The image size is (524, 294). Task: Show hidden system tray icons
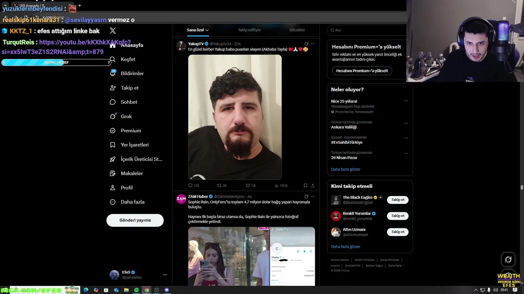click(x=476, y=290)
